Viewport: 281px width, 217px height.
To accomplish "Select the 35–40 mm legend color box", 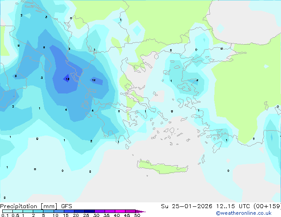I will coord(110,211).
